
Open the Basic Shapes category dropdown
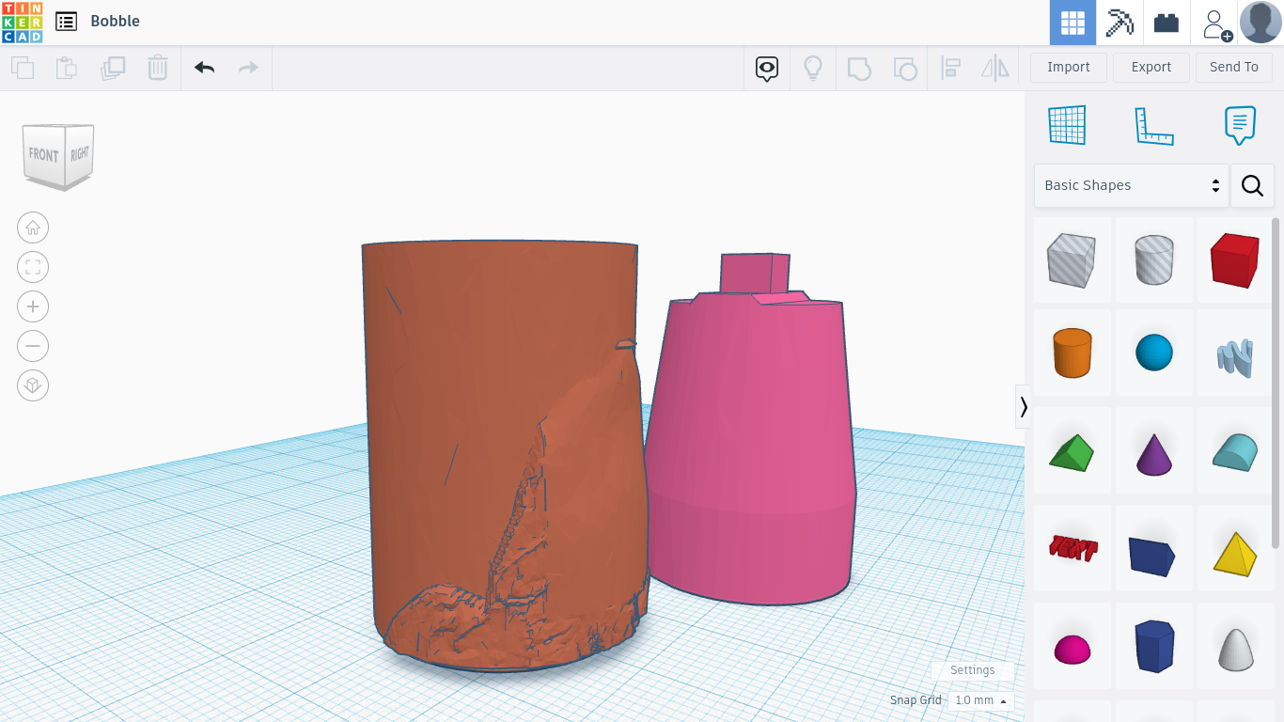(1132, 185)
